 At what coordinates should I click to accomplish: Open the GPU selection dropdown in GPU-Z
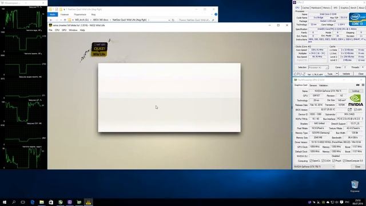tap(314, 167)
